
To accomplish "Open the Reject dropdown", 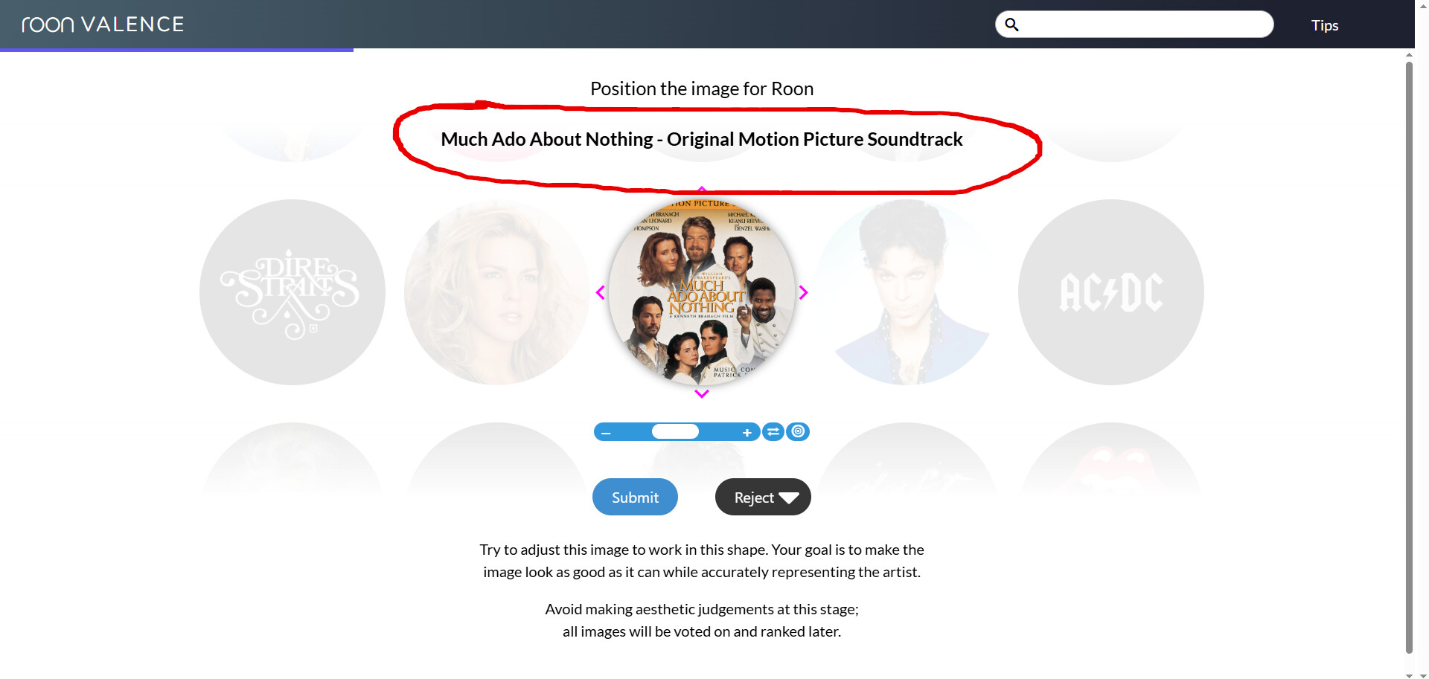I will pyautogui.click(x=763, y=497).
